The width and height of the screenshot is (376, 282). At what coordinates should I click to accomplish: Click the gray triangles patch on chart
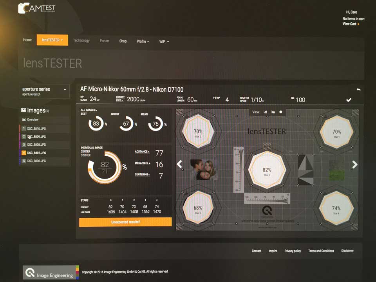(x=305, y=170)
